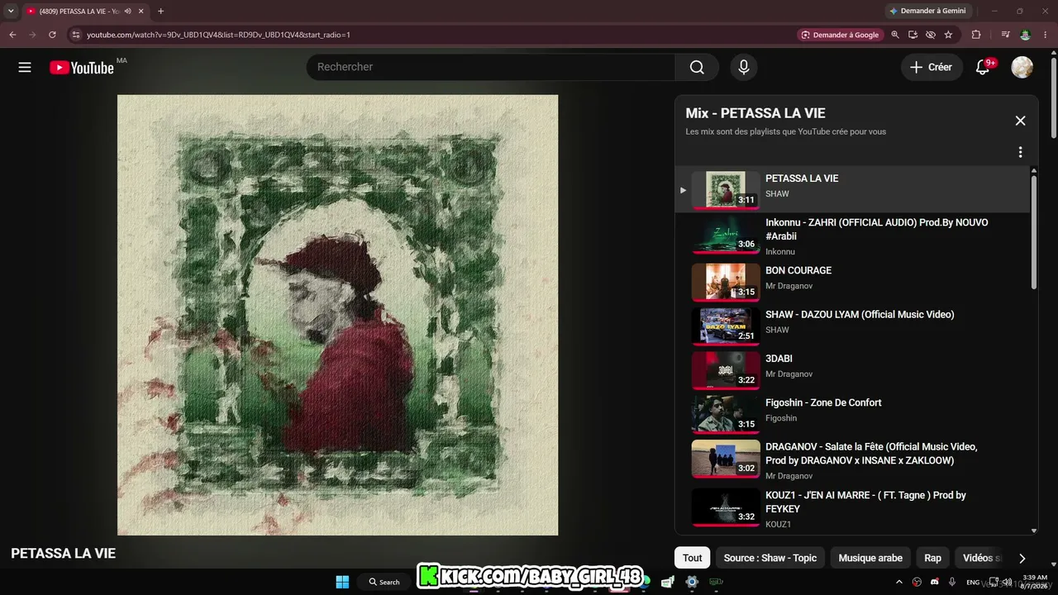Show hidden system tray icons

click(x=901, y=582)
